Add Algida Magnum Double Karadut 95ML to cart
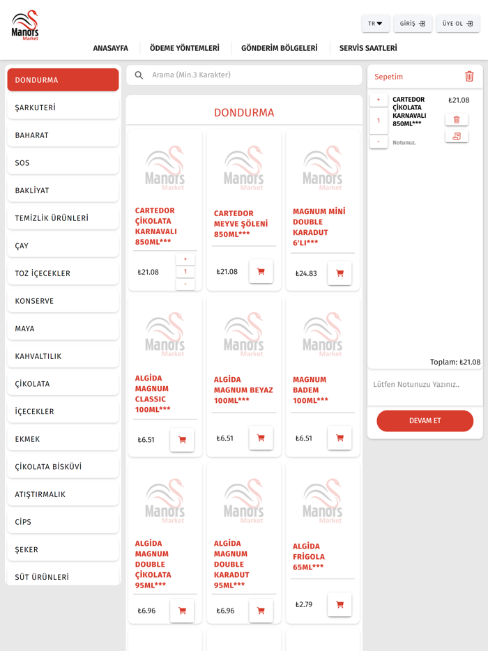This screenshot has height=651, width=488. [261, 611]
